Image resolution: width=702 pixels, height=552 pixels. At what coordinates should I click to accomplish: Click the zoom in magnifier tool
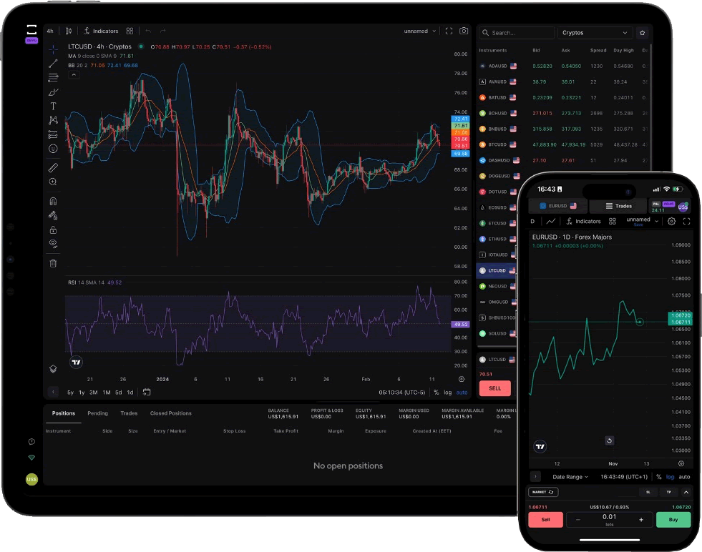click(x=53, y=182)
